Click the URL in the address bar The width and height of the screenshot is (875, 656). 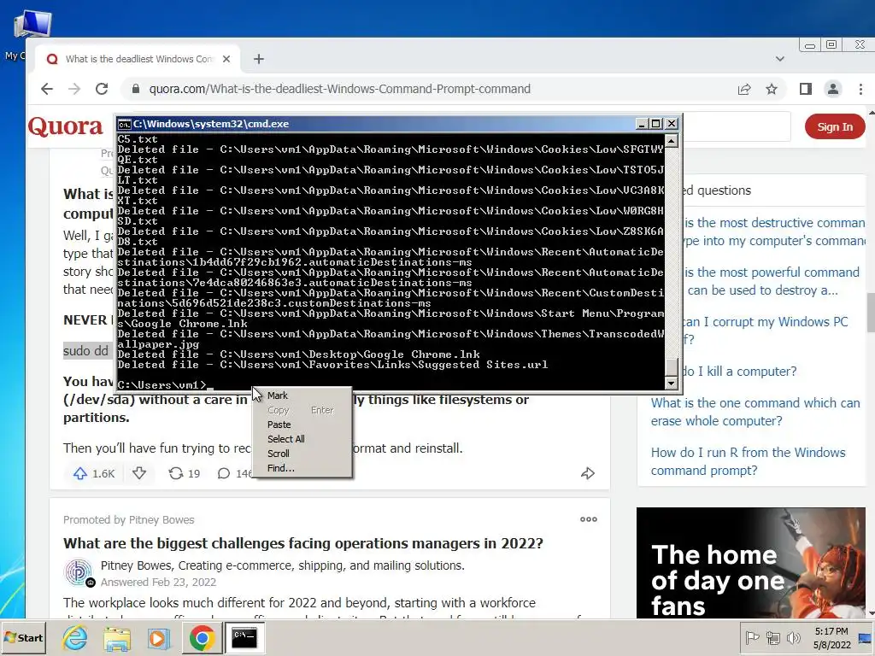[339, 89]
